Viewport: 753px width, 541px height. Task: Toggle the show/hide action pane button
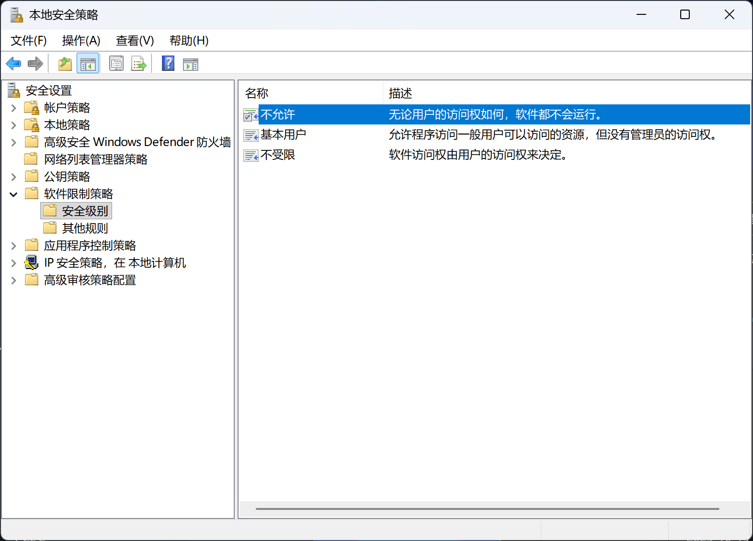[191, 64]
